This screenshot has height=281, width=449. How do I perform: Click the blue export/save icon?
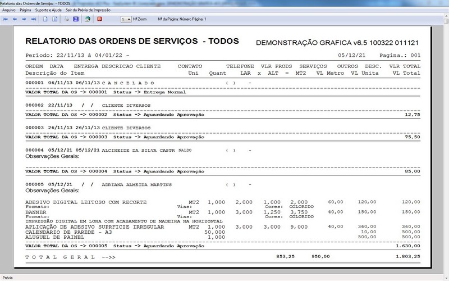(x=76, y=19)
